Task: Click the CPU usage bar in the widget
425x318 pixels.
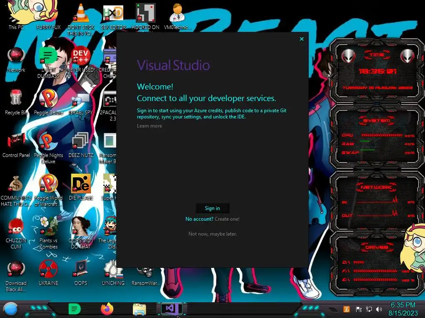Action: coord(381,135)
